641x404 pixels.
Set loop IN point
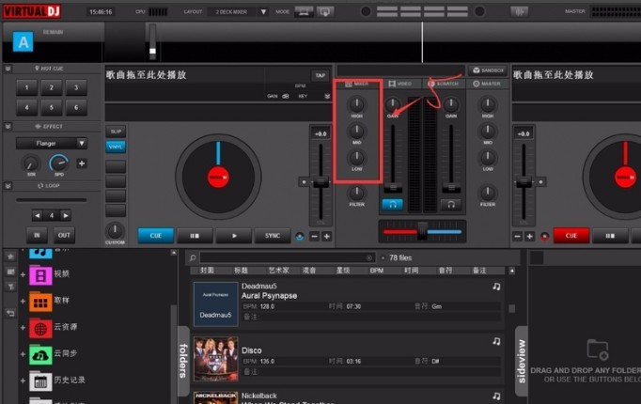(37, 235)
